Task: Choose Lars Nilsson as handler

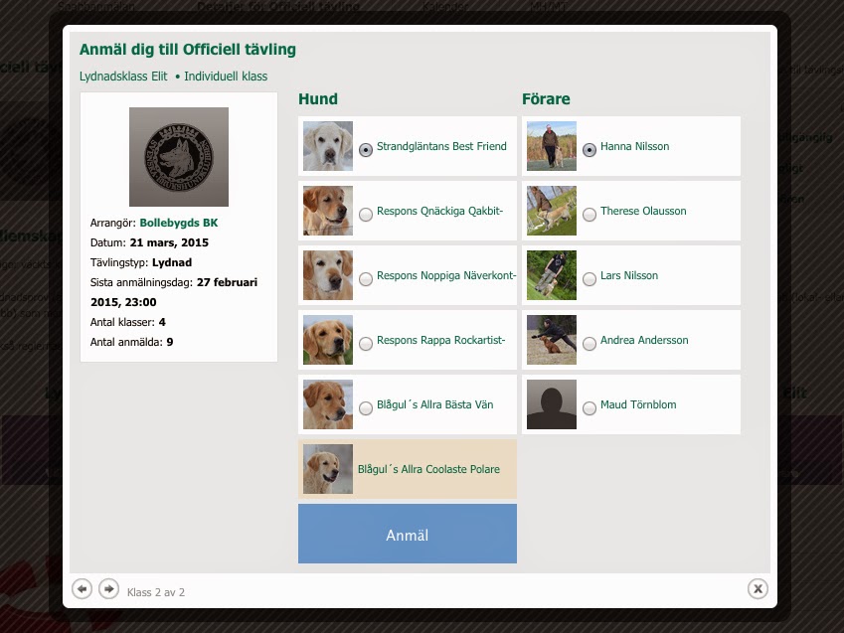Action: pos(590,279)
